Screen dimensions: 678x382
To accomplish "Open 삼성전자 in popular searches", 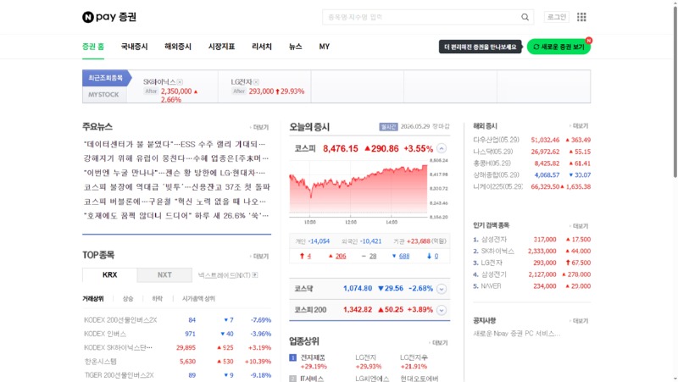I will (x=494, y=240).
